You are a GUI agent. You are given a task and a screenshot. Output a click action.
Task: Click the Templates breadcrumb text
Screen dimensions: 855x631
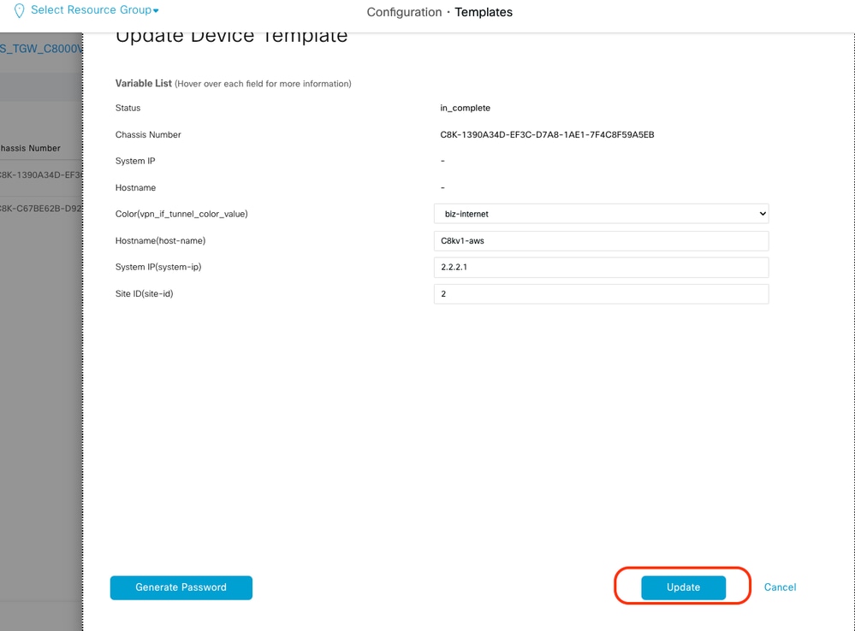pyautogui.click(x=484, y=12)
